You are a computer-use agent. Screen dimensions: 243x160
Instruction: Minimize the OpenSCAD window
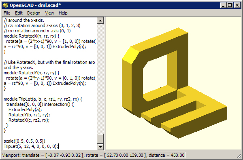click(x=223, y=5)
